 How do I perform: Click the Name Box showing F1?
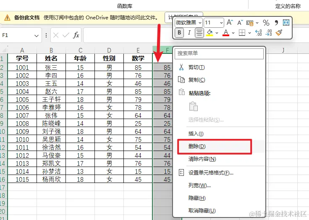pyautogui.click(x=17, y=35)
